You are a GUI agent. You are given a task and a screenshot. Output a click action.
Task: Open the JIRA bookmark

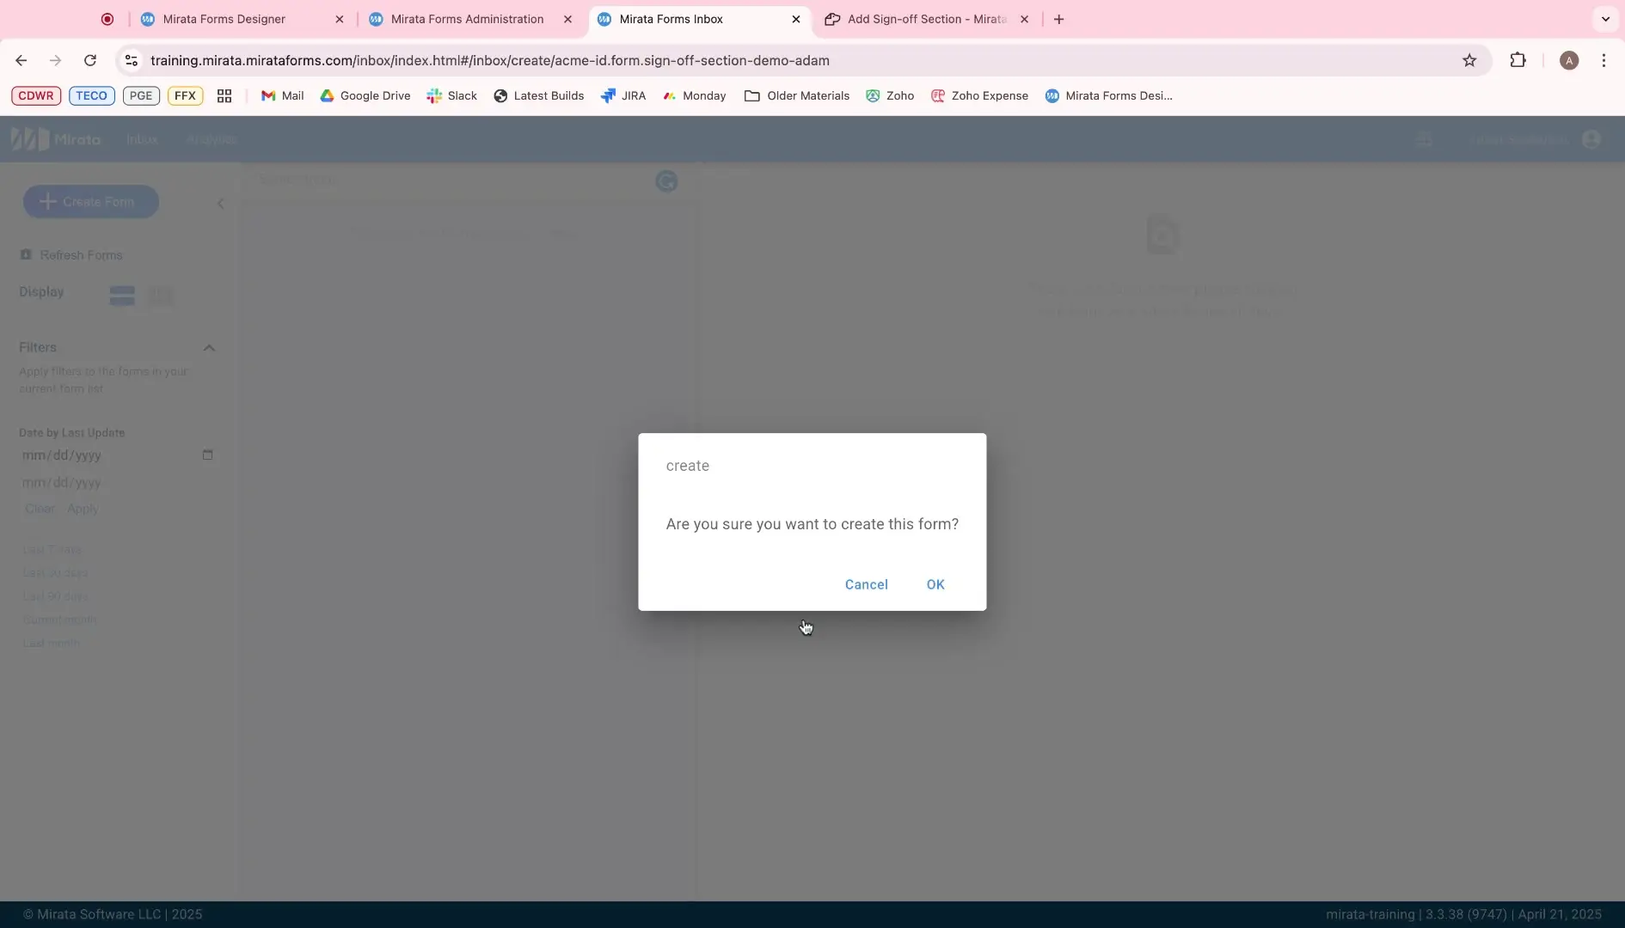tap(623, 95)
